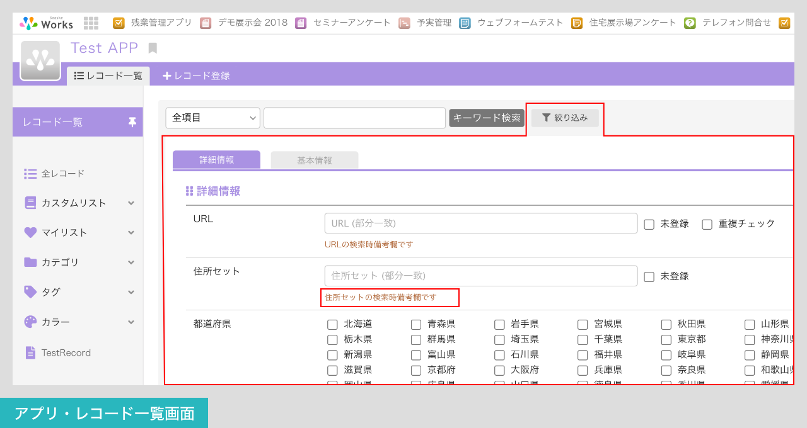This screenshot has width=807, height=428.
Task: Focus the URL partial-match input
Action: point(481,223)
